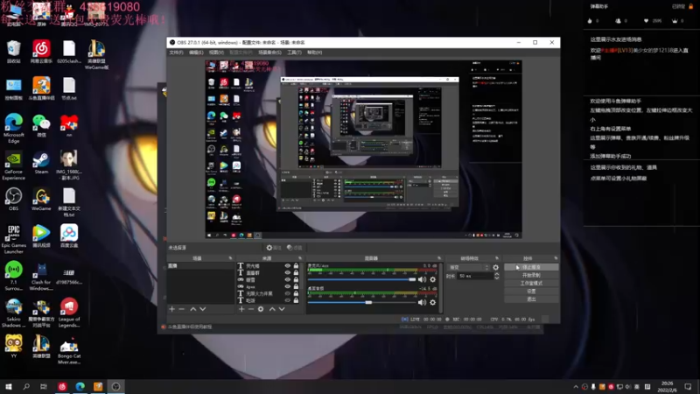Open the Microsoft Edge desktop icon
The width and height of the screenshot is (700, 394).
[x=14, y=129]
